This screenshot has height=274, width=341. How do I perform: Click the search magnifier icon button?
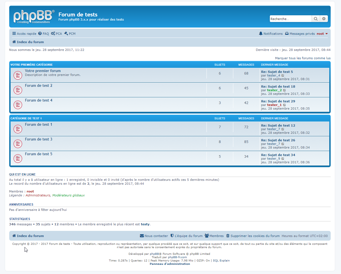[316, 19]
